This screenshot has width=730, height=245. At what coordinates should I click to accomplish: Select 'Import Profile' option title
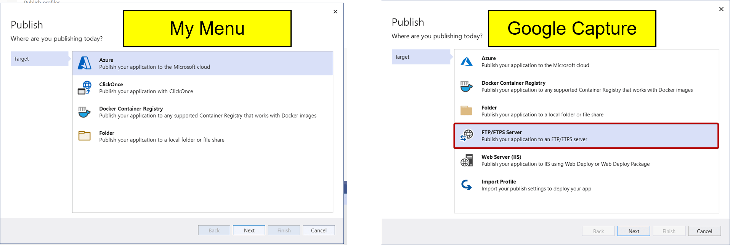point(499,182)
